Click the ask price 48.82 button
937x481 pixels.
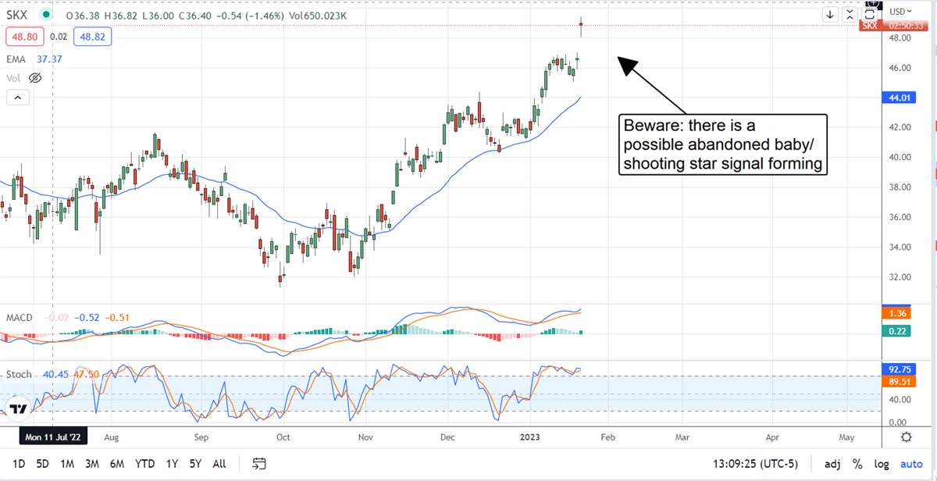[x=92, y=36]
